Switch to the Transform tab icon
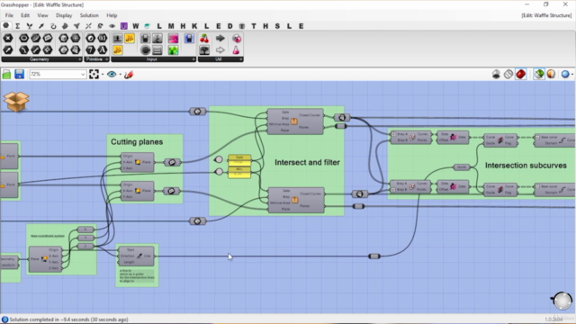The image size is (576, 324). pos(100,26)
